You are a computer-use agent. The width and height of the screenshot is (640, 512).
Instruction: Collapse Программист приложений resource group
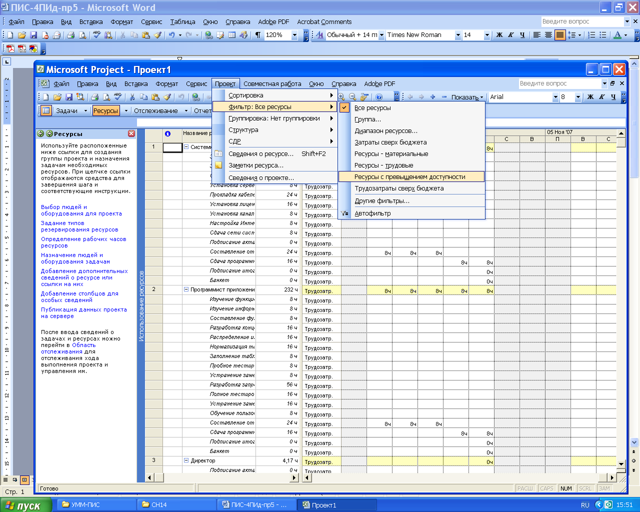pos(186,289)
